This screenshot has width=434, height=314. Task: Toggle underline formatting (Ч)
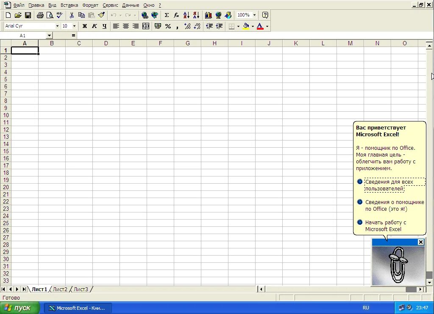[x=104, y=26]
